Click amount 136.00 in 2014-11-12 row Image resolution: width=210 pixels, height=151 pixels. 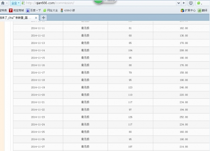[x=184, y=35]
